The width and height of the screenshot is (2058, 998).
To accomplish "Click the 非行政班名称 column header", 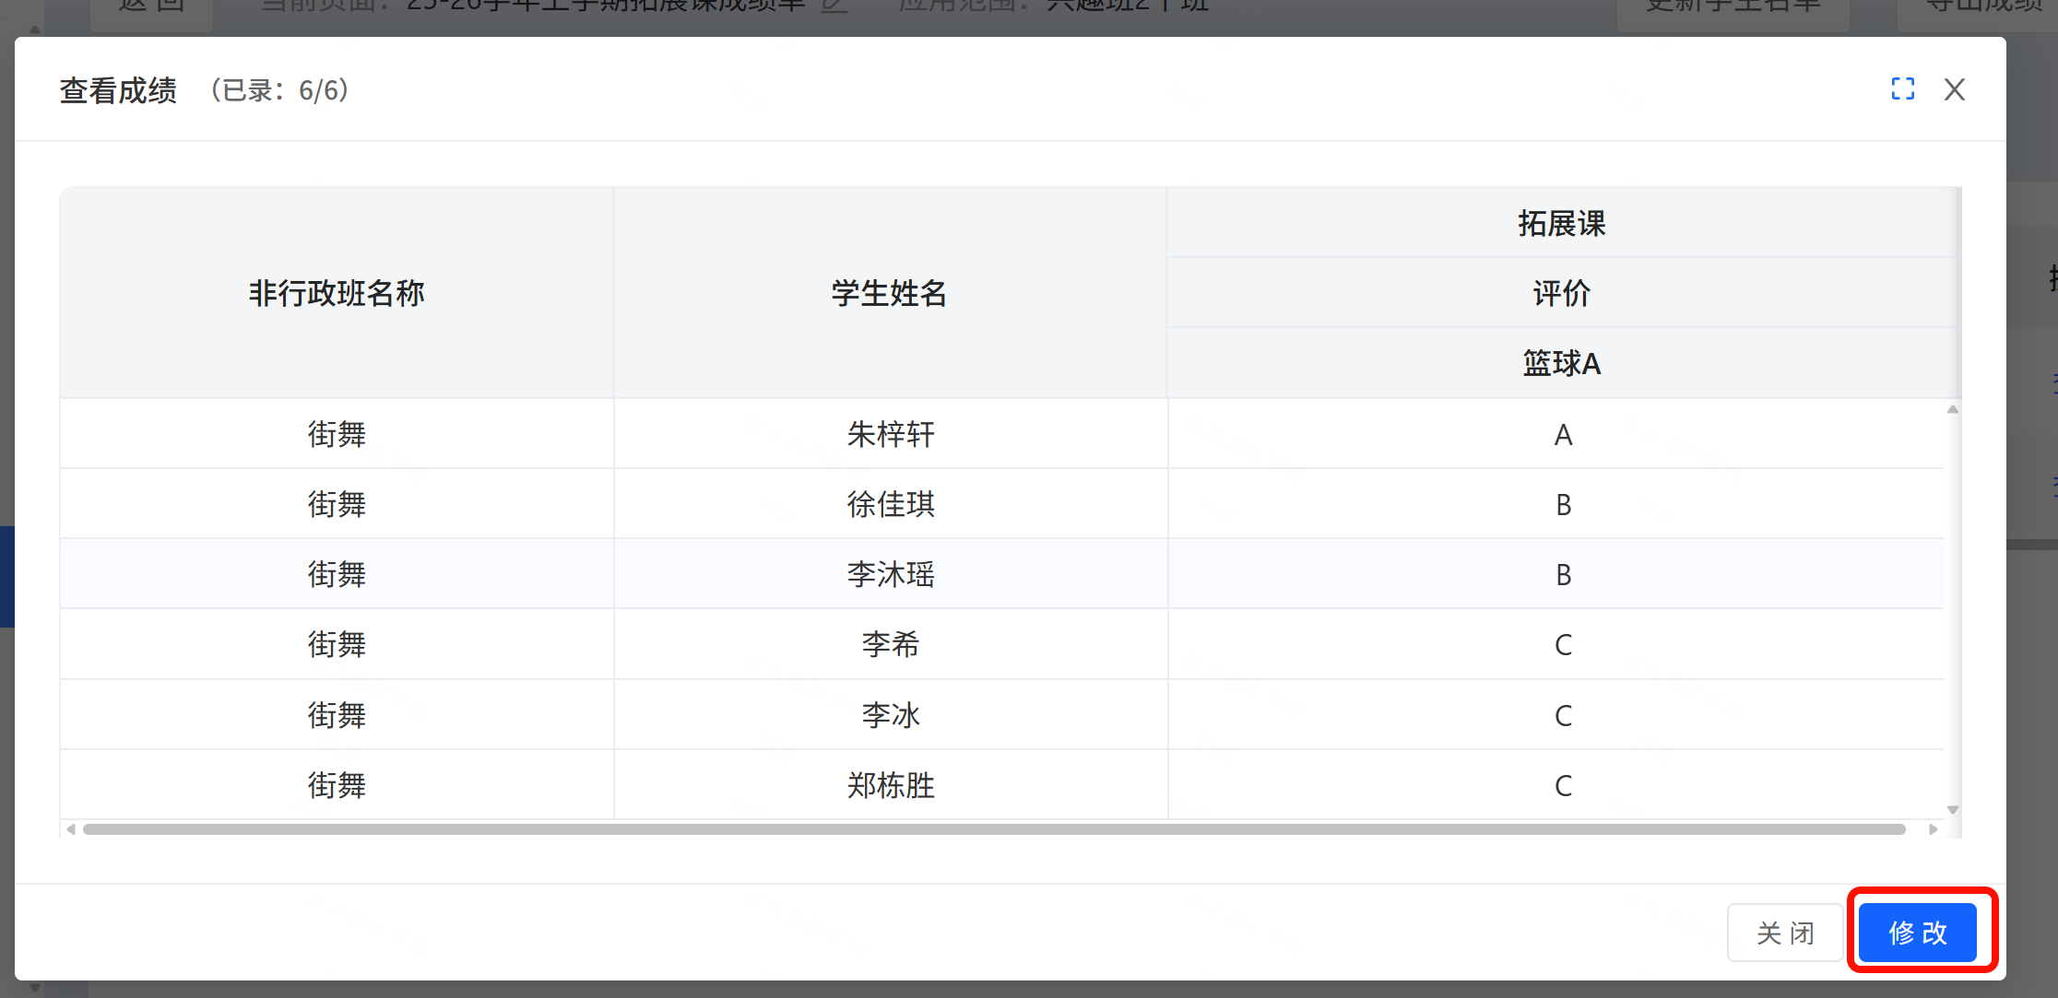I will click(337, 293).
